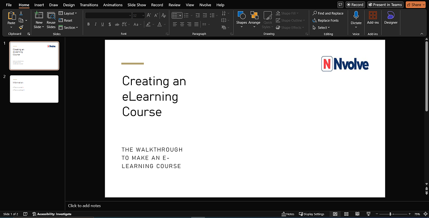This screenshot has width=429, height=218.
Task: Switch to the Insert tab
Action: pos(39,4)
